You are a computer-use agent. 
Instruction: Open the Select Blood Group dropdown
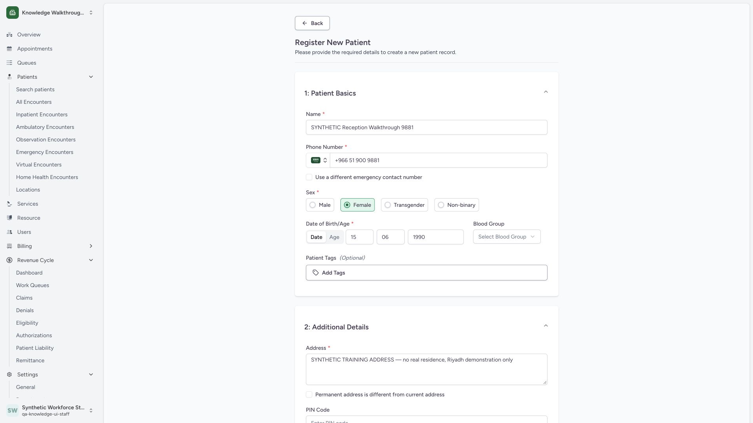(x=507, y=237)
